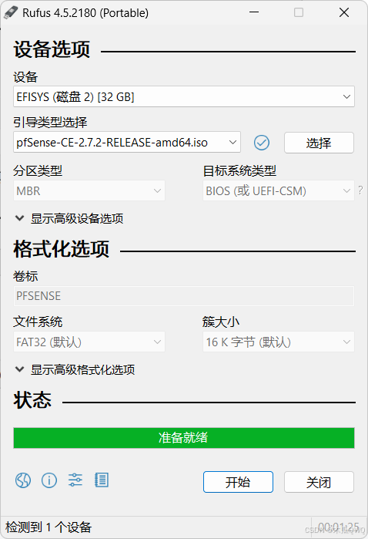The width and height of the screenshot is (368, 539).
Task: Click the Rufus USB drive title icon
Action: coord(11,12)
